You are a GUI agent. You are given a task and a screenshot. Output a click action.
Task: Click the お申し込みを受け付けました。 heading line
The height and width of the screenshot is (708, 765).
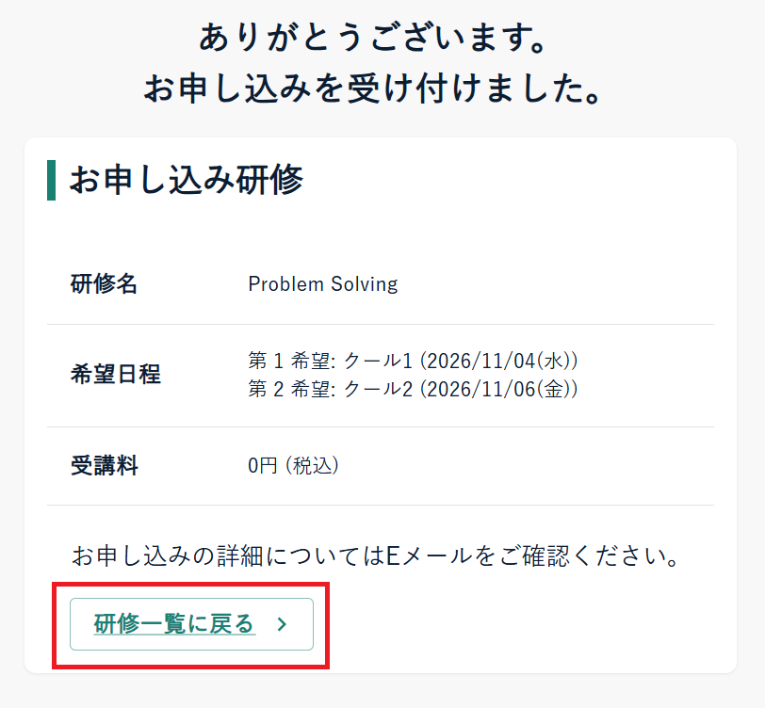click(374, 88)
